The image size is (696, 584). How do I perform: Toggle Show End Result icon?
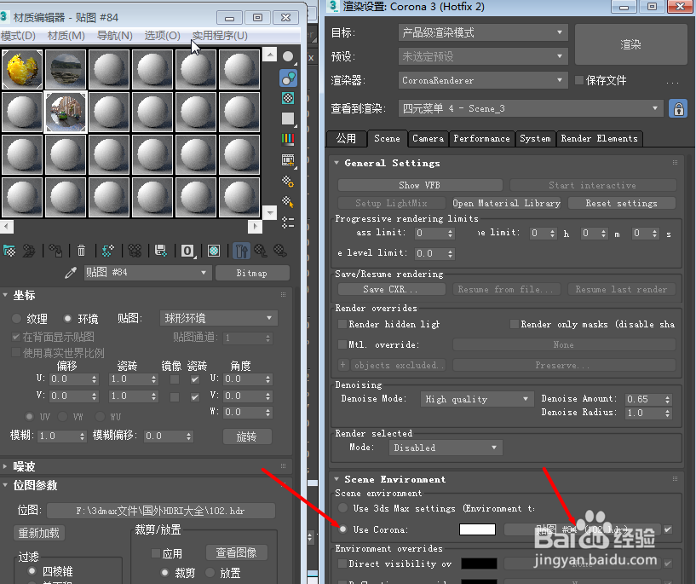[241, 251]
